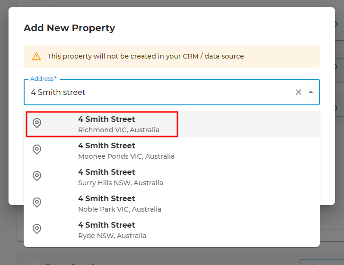Clear the address field with X icon

(299, 92)
